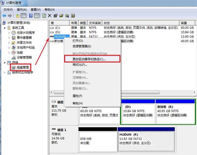
Task: Sort by the 状态 column header
Action: (x=141, y=23)
